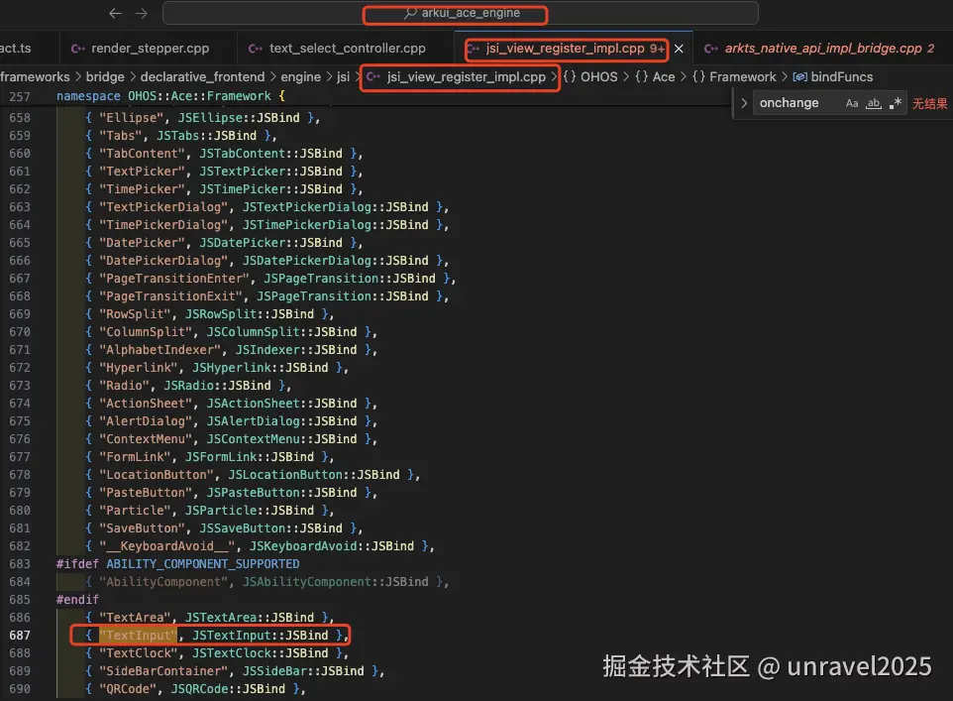
Task: Click "AbilityComponent" on line 684
Action: coord(163,582)
